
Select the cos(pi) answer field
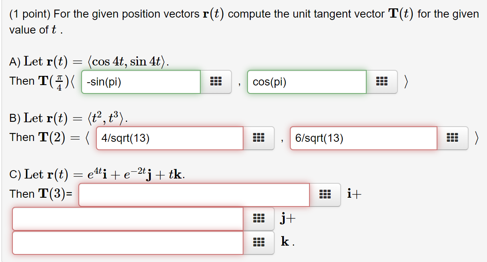point(307,82)
